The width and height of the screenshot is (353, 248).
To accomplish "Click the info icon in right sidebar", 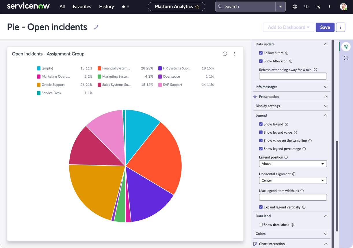I will [x=346, y=58].
